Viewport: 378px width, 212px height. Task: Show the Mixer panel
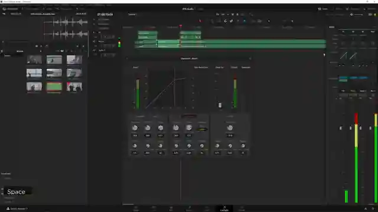coord(323,9)
